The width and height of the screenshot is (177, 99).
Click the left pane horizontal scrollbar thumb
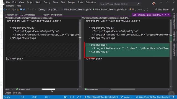(x=49, y=89)
